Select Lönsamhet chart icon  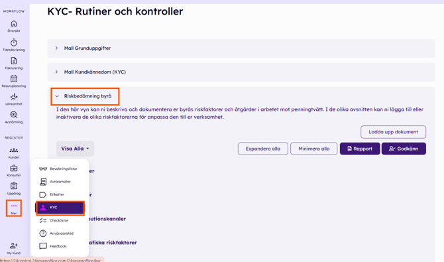[x=14, y=97]
